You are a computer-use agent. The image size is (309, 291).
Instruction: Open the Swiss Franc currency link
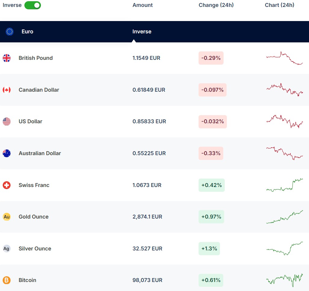coord(34,185)
